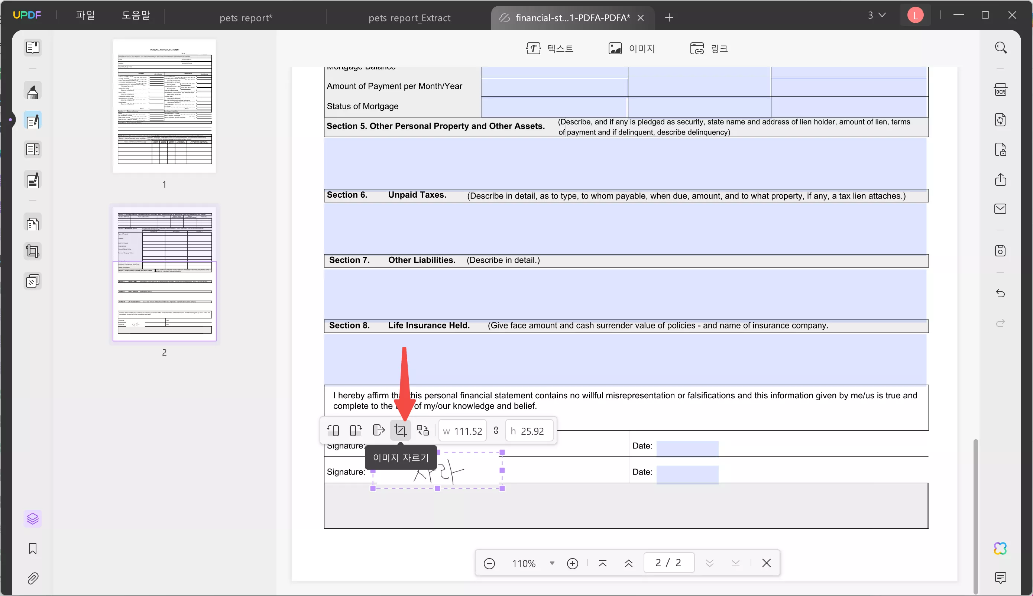Open the search magnifier icon
This screenshot has height=596, width=1033.
point(1001,48)
